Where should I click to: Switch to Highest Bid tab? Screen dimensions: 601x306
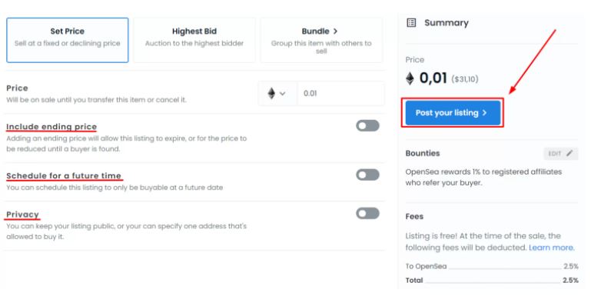(x=194, y=40)
